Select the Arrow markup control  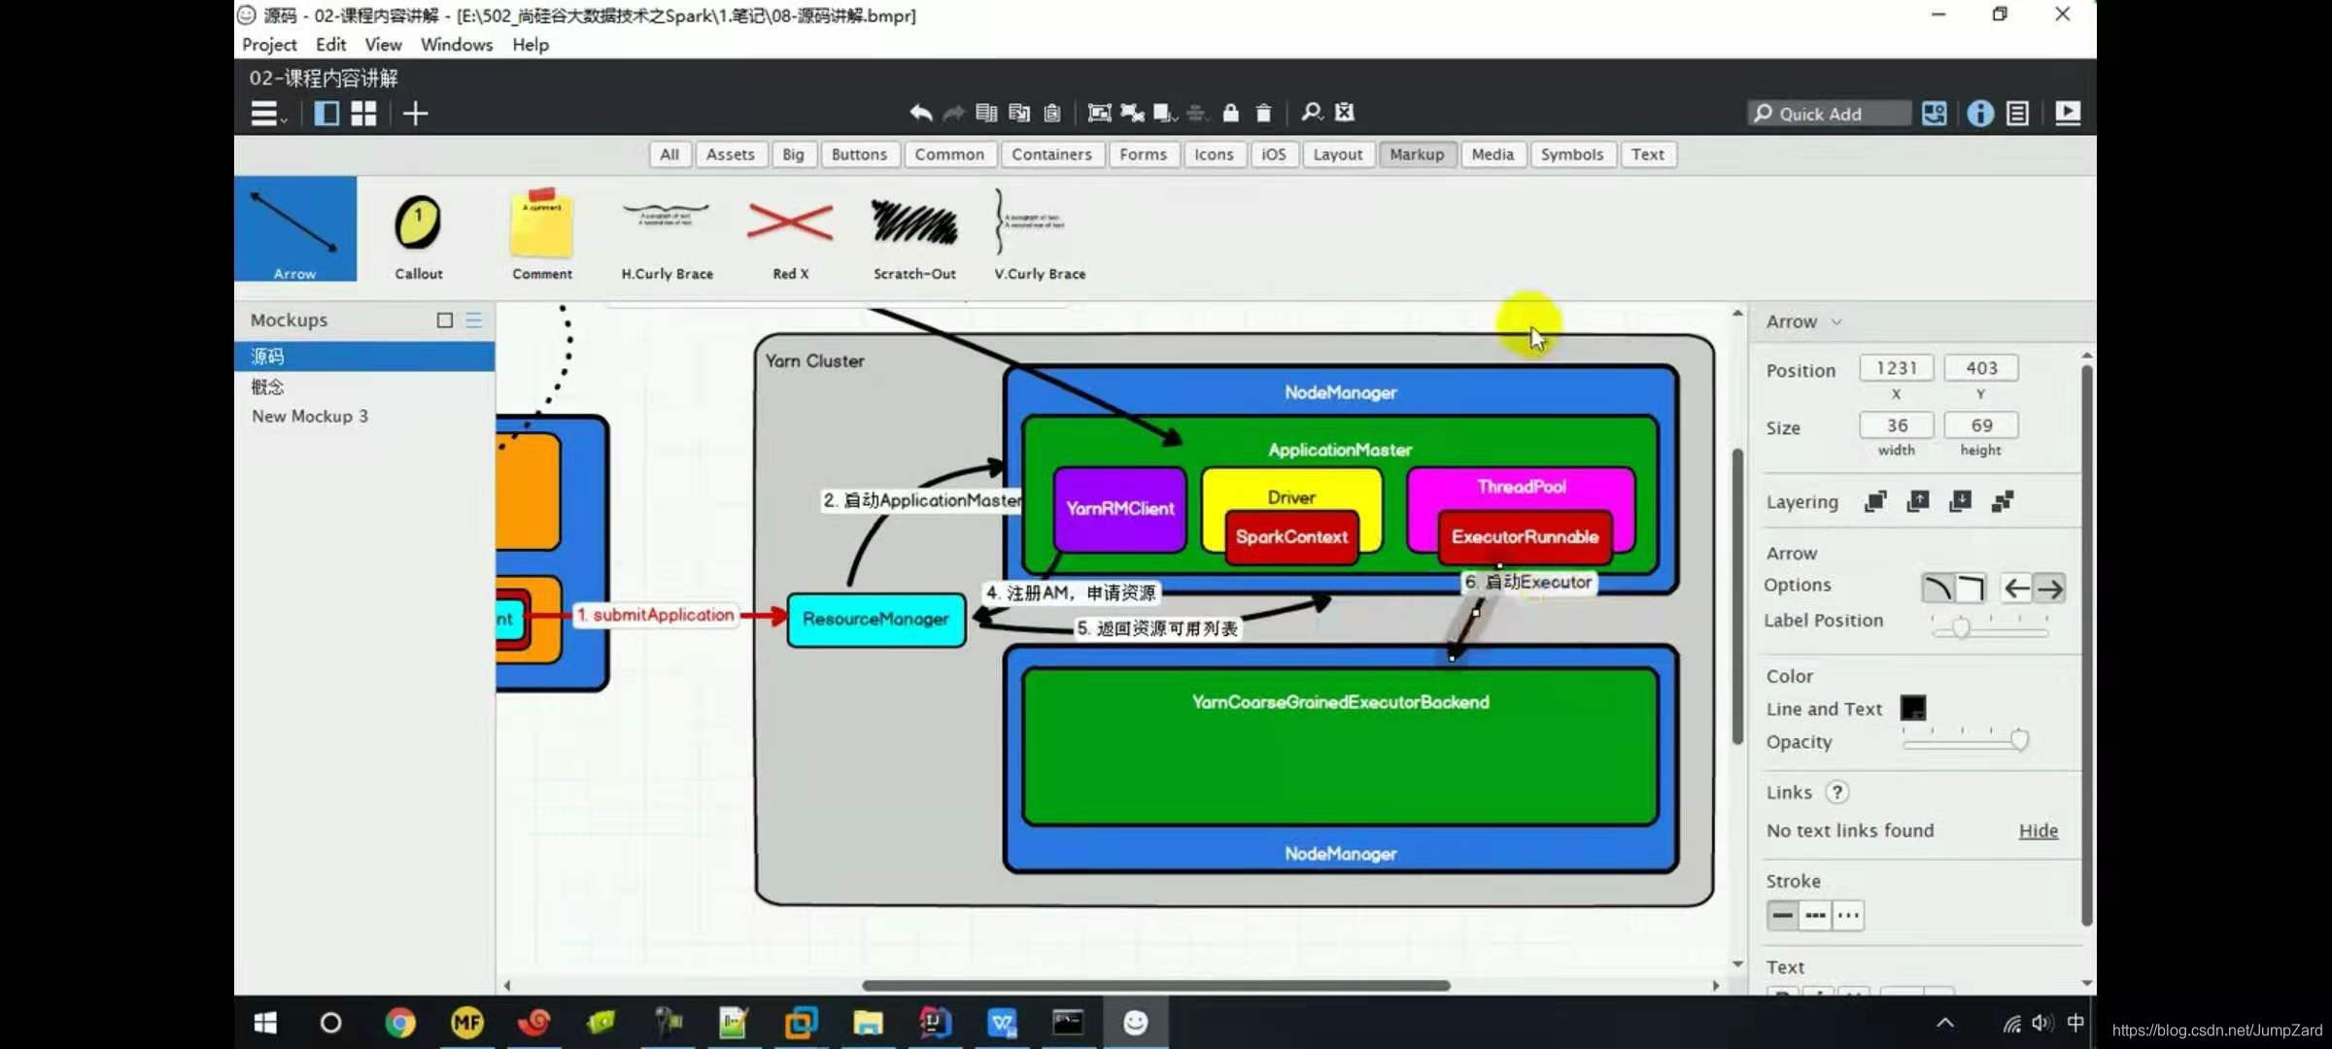295,229
